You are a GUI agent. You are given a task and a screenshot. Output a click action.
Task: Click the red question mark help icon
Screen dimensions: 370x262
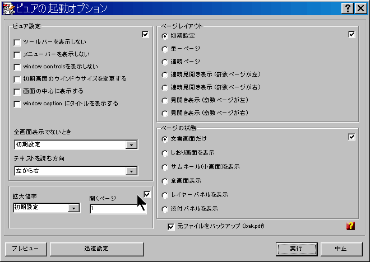click(x=350, y=226)
